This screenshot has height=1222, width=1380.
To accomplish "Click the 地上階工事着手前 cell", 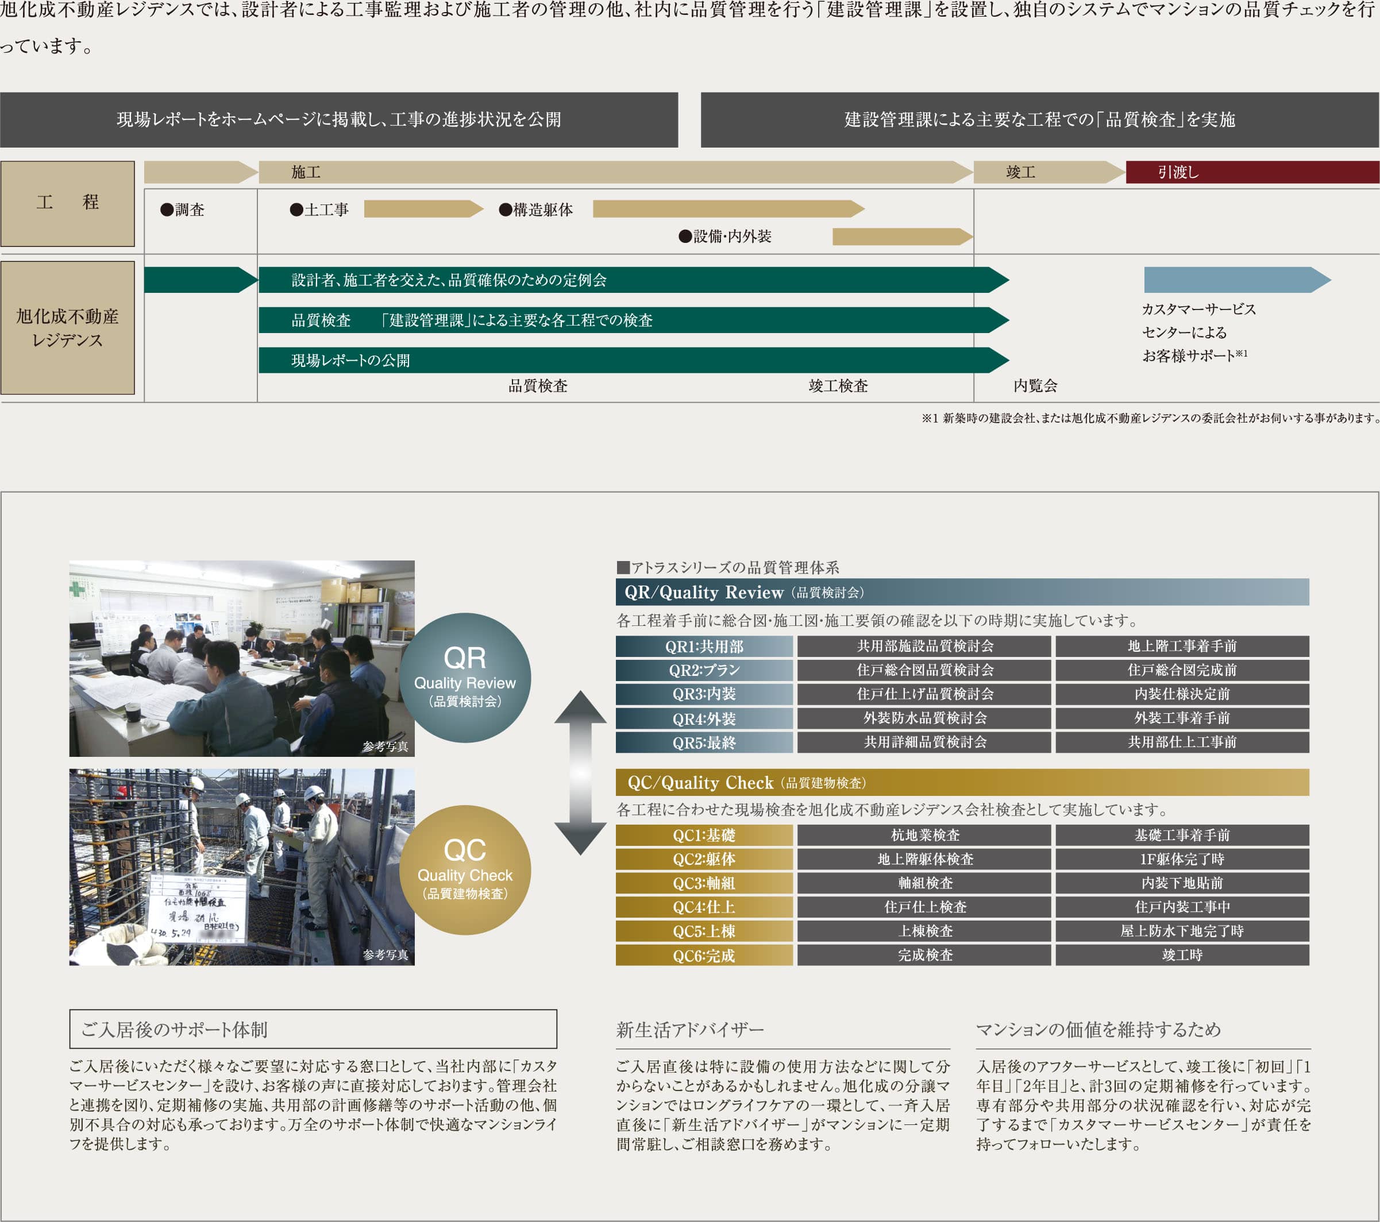I will [x=1182, y=647].
